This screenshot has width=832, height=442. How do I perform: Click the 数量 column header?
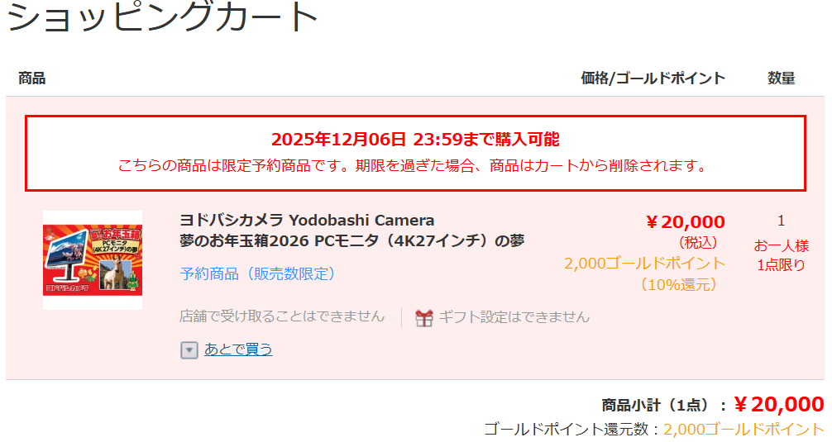click(781, 78)
